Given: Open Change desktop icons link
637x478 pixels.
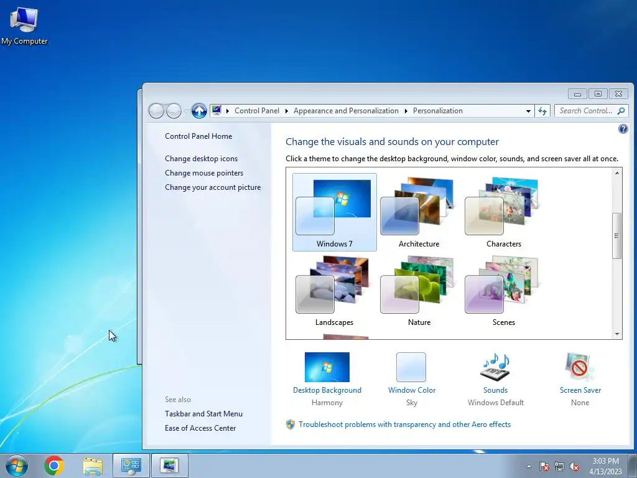Looking at the screenshot, I should (x=201, y=159).
